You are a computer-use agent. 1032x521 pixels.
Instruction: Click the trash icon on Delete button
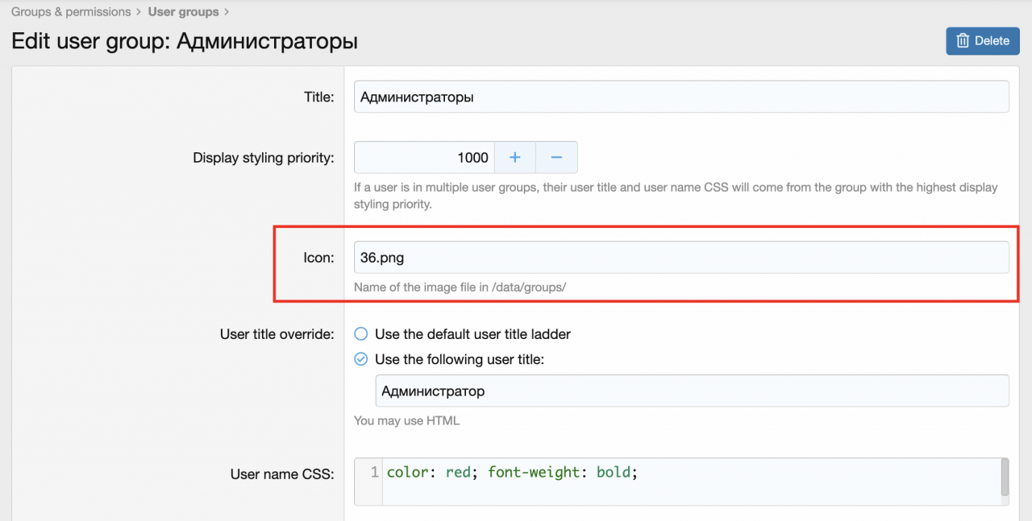tap(963, 41)
